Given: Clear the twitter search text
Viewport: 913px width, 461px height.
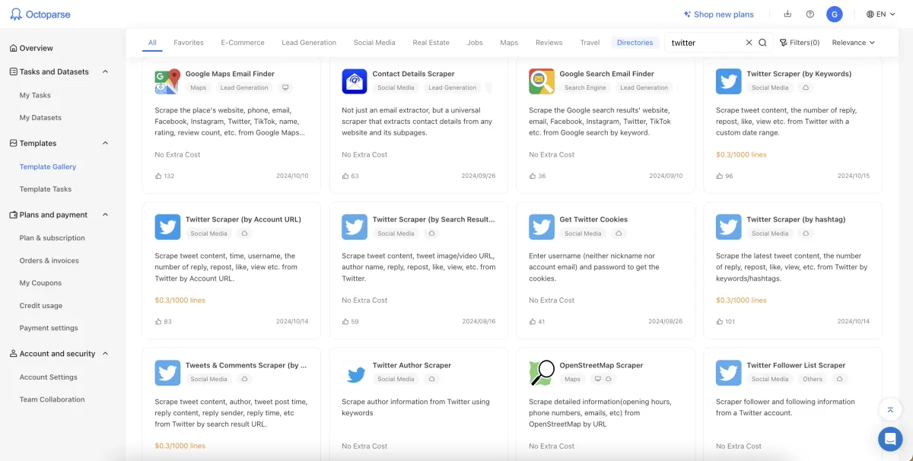Looking at the screenshot, I should click(749, 43).
